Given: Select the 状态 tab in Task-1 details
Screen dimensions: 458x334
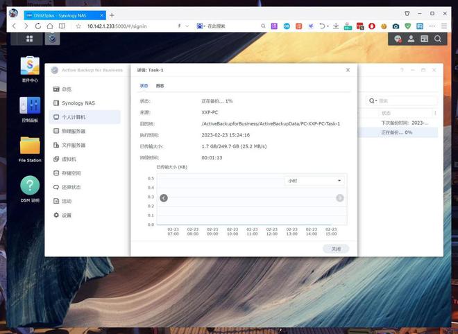Looking at the screenshot, I should point(144,86).
